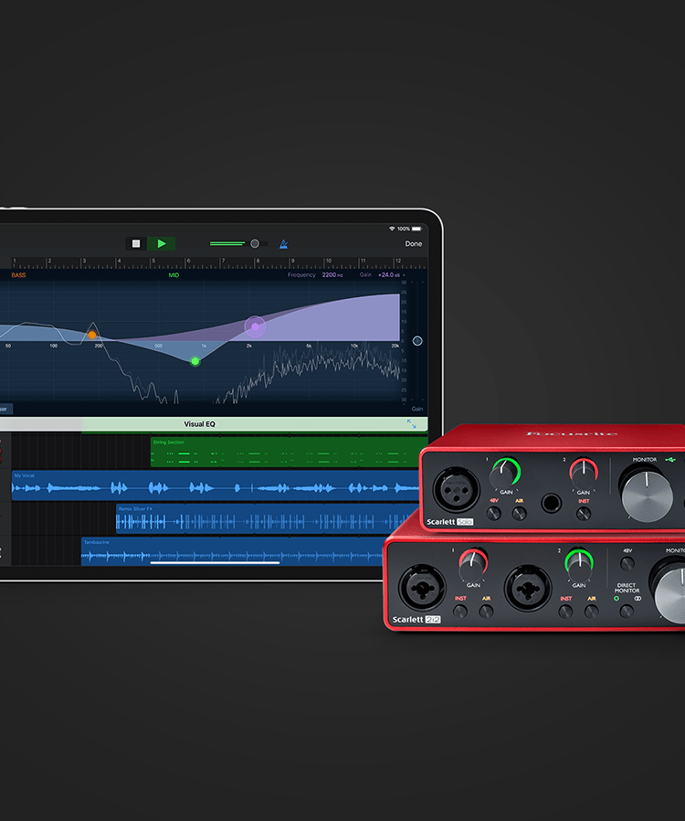Toggle the Scarlett 2i2 48V phantom button
The height and width of the screenshot is (821, 685).
(x=627, y=564)
